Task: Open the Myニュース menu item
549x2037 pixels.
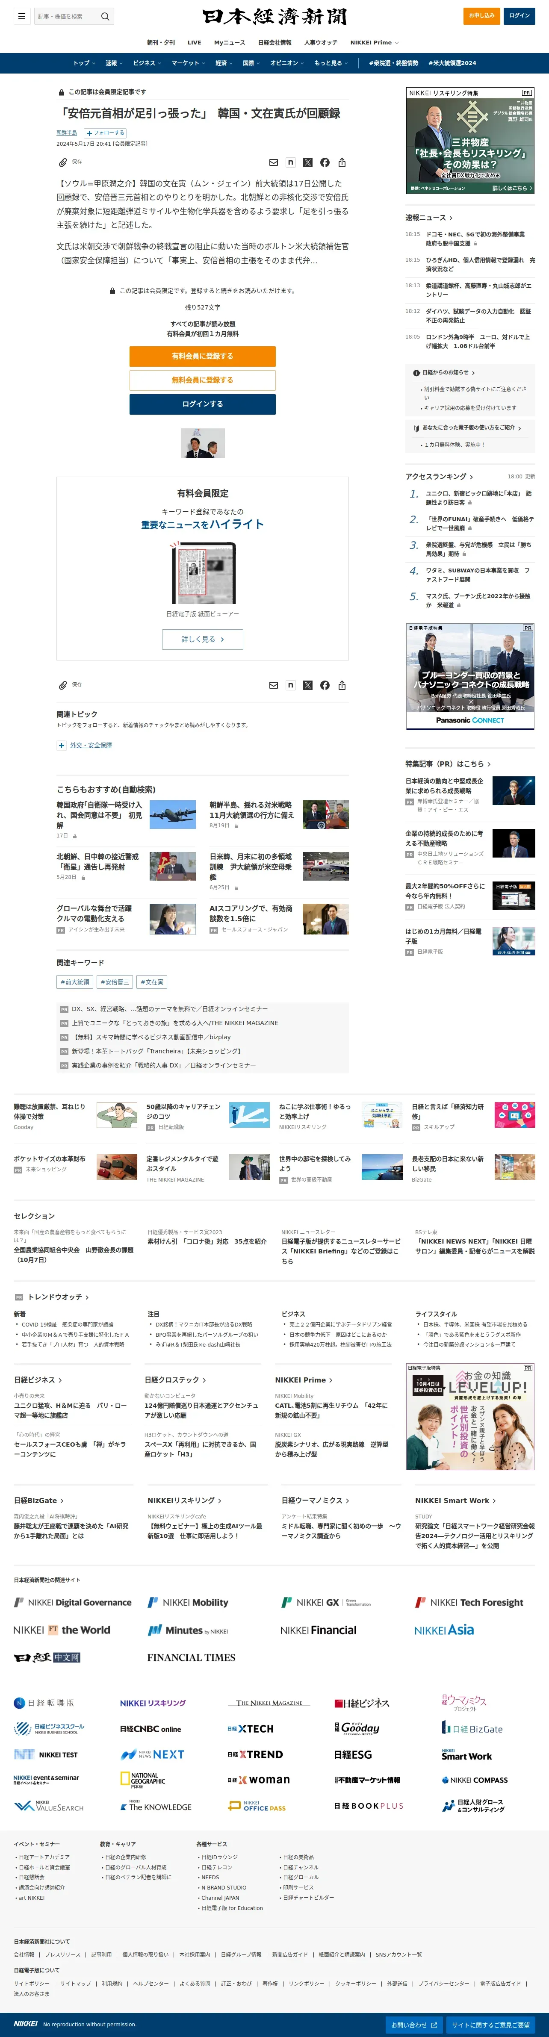Action: pos(230,43)
